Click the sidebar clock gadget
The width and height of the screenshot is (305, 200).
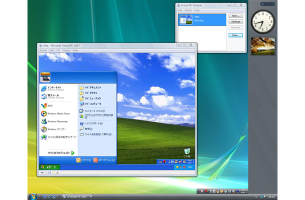(x=261, y=20)
